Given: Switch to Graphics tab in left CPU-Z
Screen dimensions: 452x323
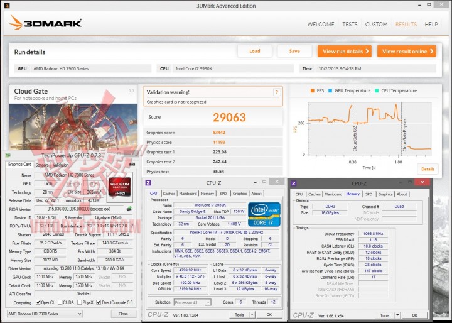Looking at the screenshot, I should pyautogui.click(x=240, y=194).
